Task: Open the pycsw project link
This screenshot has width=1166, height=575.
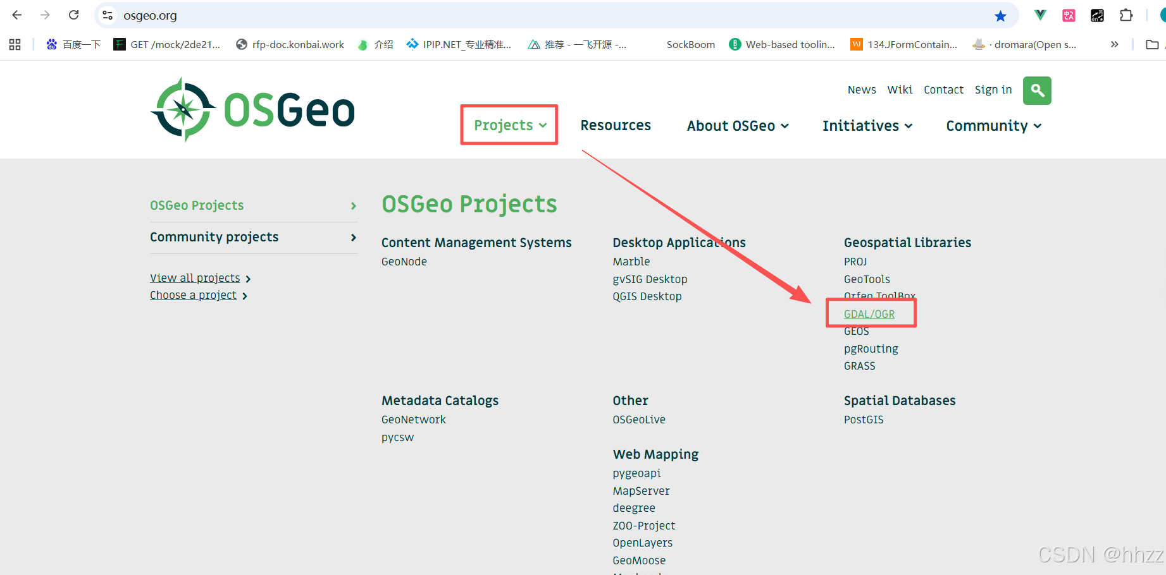Action: pos(397,437)
